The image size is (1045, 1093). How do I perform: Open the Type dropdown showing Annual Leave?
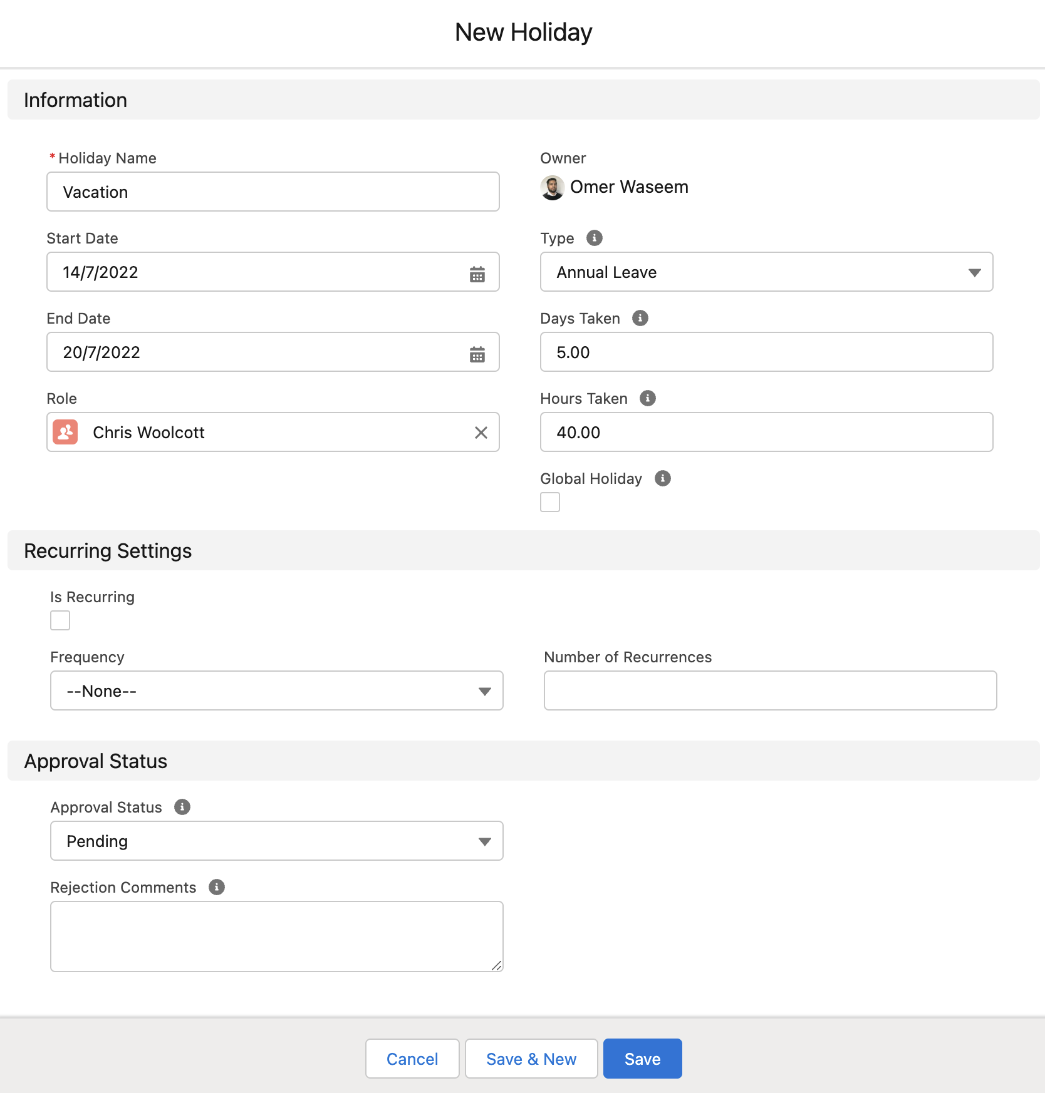click(766, 272)
